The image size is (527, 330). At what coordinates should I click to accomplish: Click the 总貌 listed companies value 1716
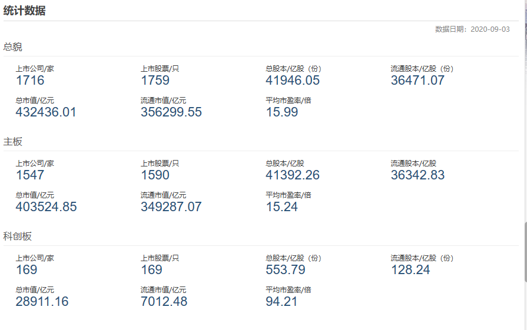[x=30, y=81]
